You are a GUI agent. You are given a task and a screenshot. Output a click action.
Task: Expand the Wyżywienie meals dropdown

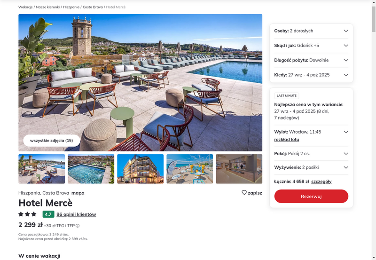311,167
